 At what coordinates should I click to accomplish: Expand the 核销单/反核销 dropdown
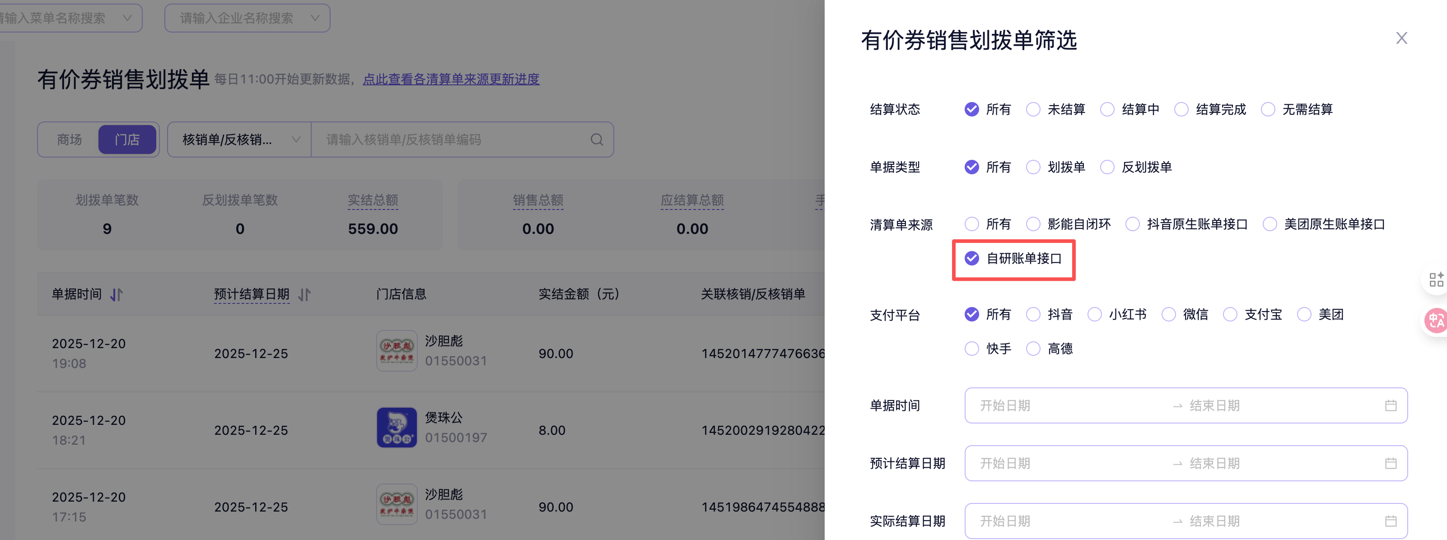239,140
